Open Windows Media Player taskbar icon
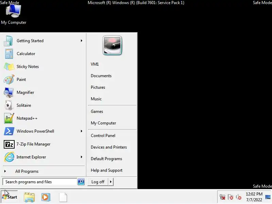 coord(46,197)
